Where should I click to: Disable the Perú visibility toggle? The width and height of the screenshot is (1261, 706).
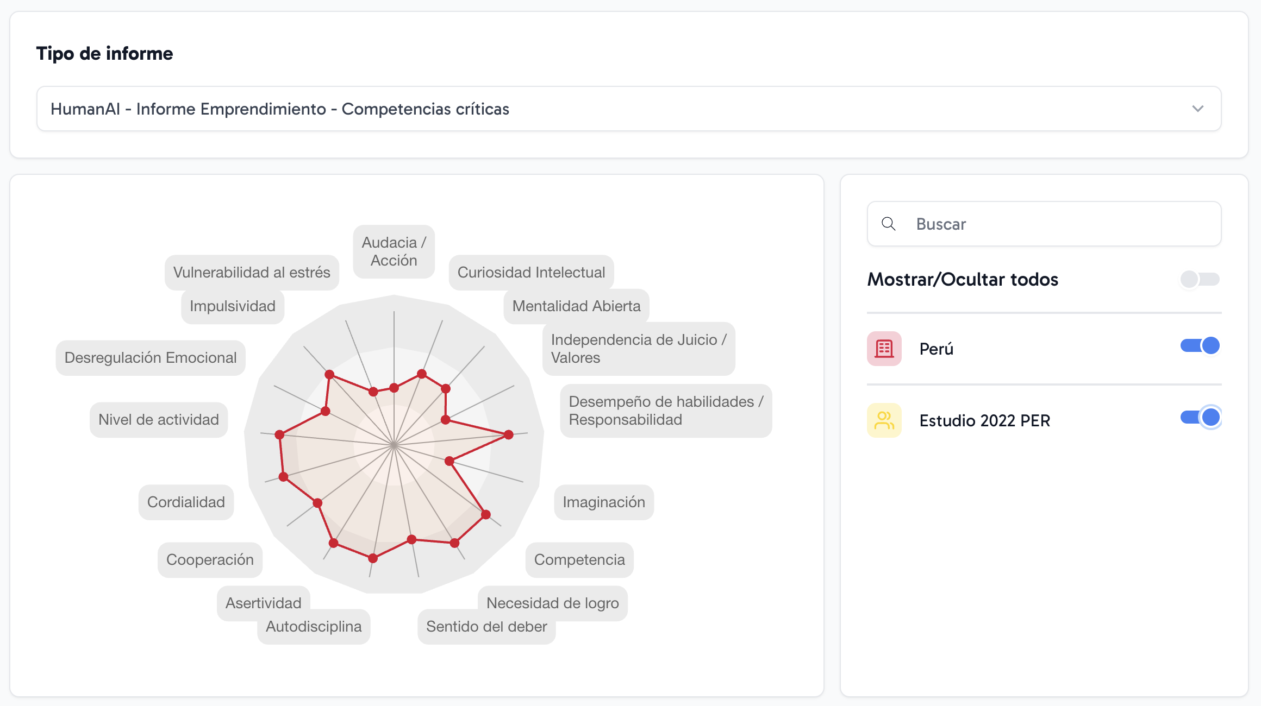(x=1200, y=346)
